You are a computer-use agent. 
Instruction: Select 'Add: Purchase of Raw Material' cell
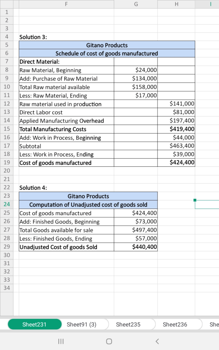[66, 79]
